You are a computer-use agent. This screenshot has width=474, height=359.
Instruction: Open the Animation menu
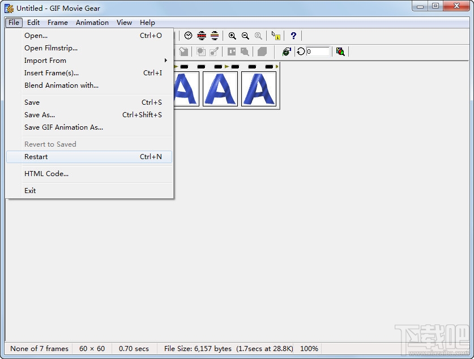[x=92, y=22]
